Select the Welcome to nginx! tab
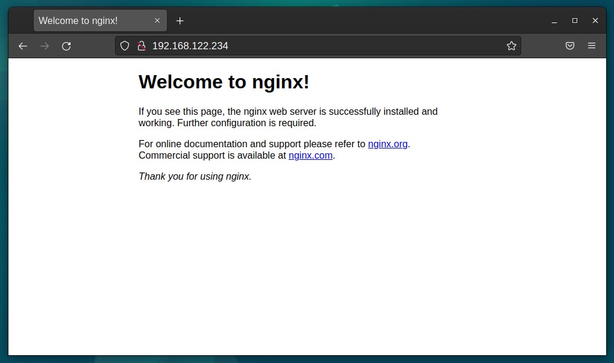The width and height of the screenshot is (614, 363). click(x=100, y=20)
